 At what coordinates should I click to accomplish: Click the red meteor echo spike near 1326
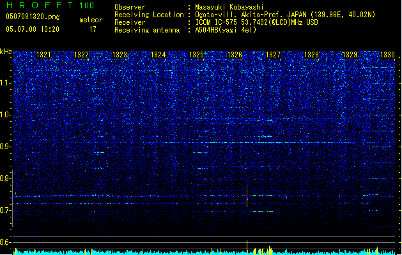click(x=247, y=200)
